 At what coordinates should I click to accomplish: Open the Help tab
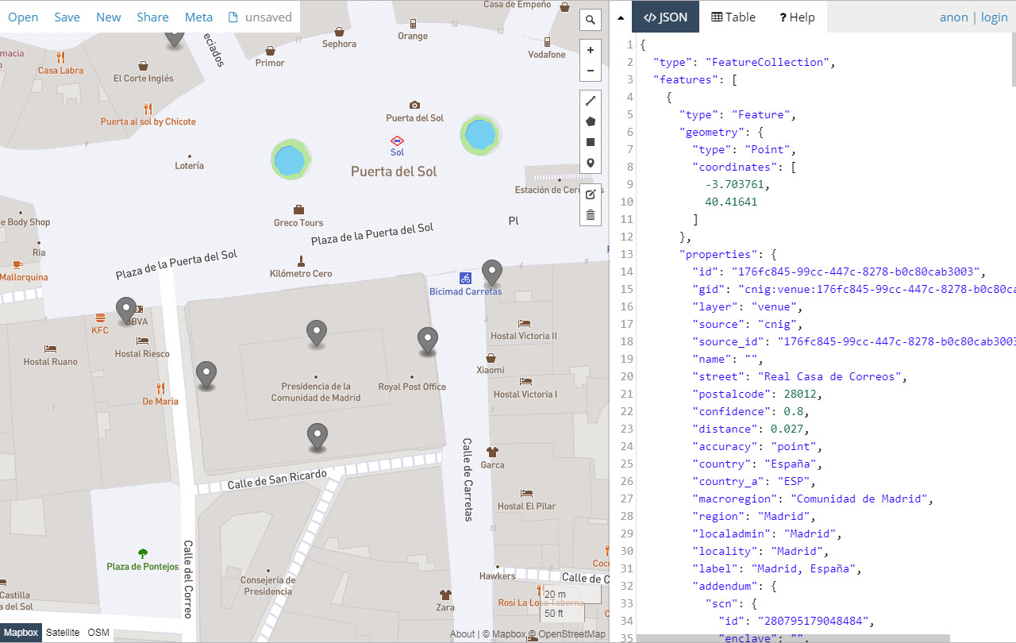tap(797, 17)
